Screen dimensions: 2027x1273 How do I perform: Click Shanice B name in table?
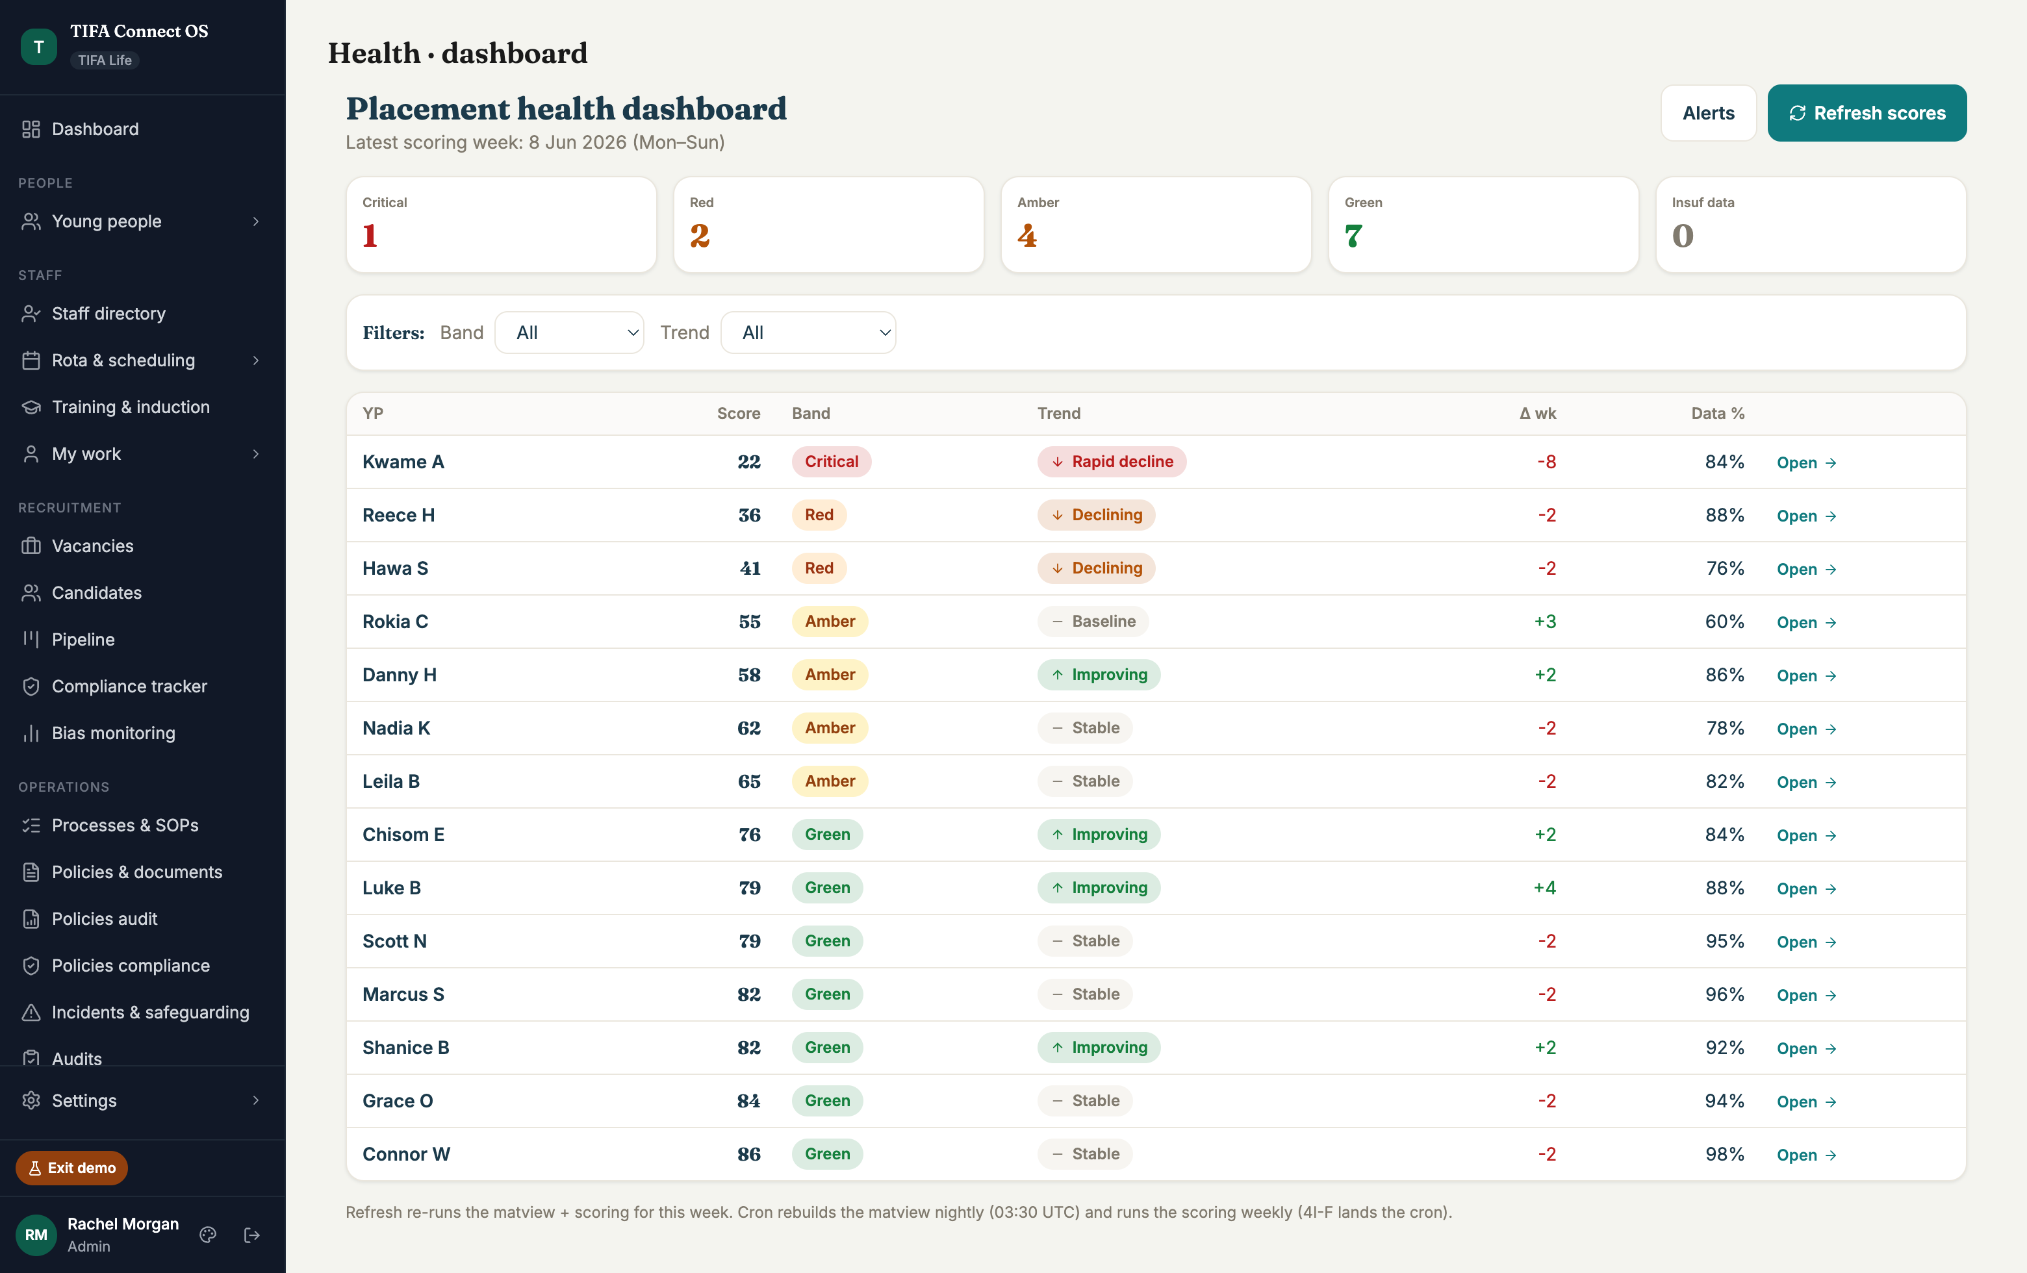tap(406, 1048)
